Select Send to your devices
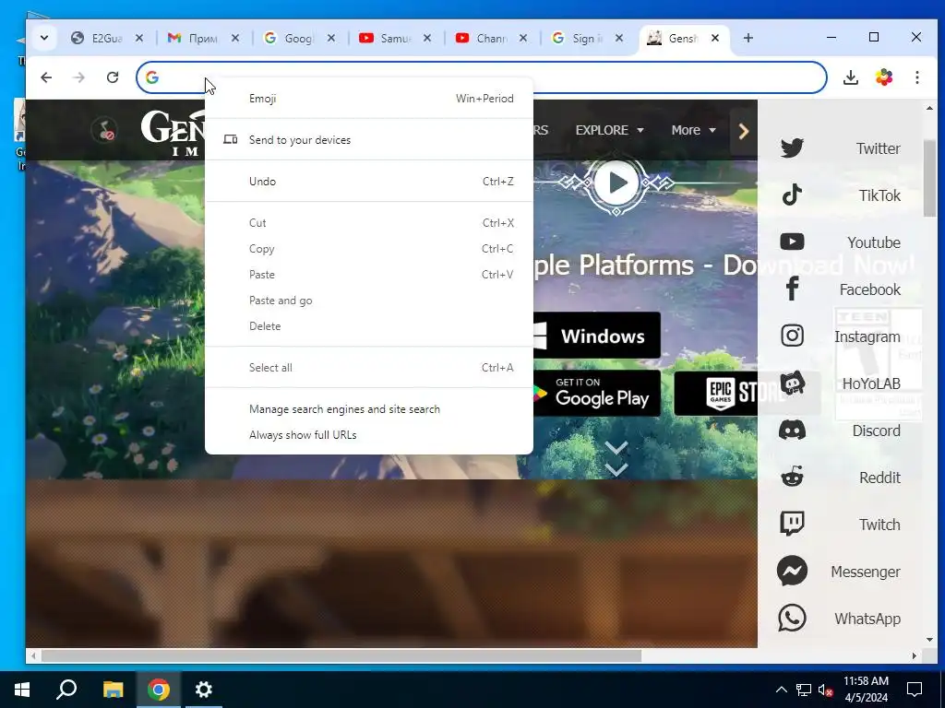Screen dimensions: 945x708 pyautogui.click(x=369, y=140)
